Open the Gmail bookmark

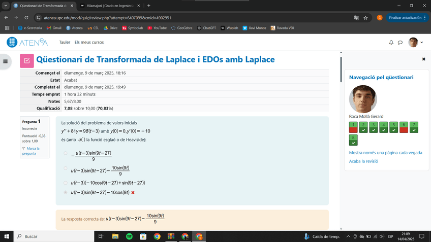click(x=54, y=28)
